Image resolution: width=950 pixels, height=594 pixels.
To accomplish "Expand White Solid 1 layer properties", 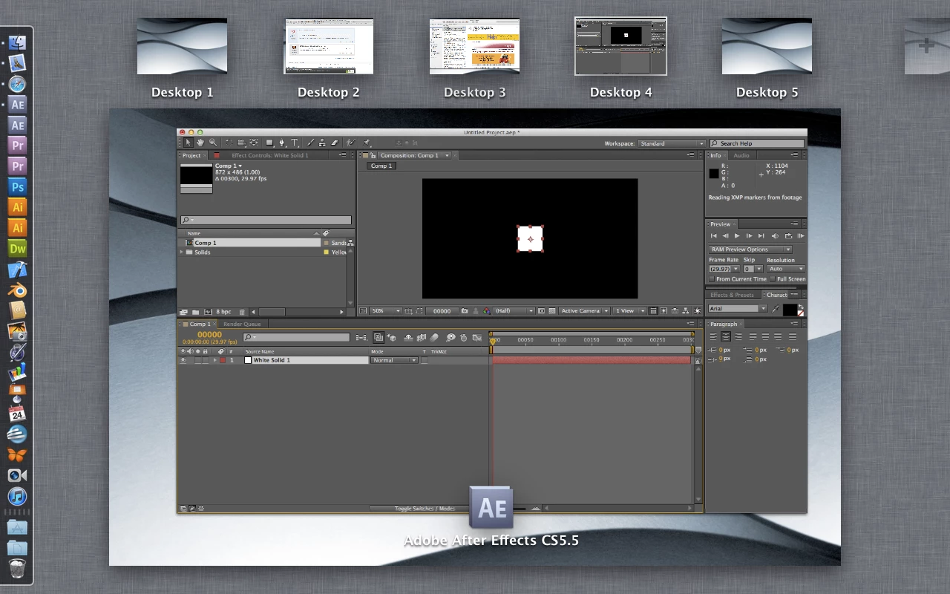I will point(215,360).
